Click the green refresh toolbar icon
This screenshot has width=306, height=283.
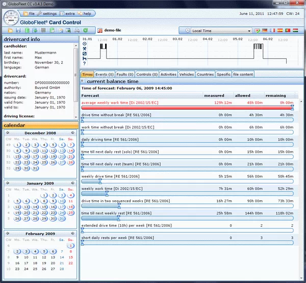[x=85, y=31]
